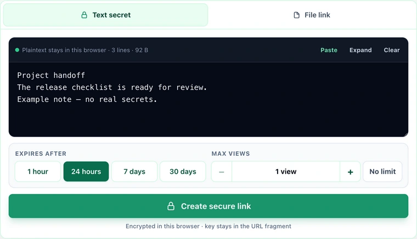Set max views to No limit
417x239 pixels.
(x=382, y=172)
